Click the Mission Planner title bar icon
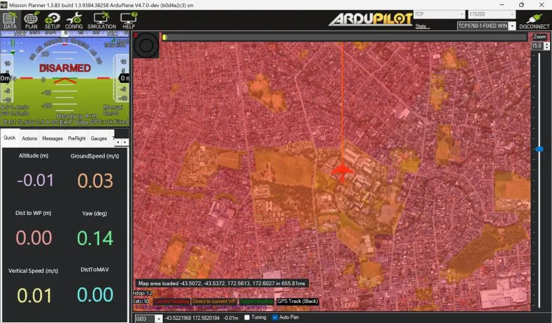This screenshot has height=323, width=552. (4, 5)
